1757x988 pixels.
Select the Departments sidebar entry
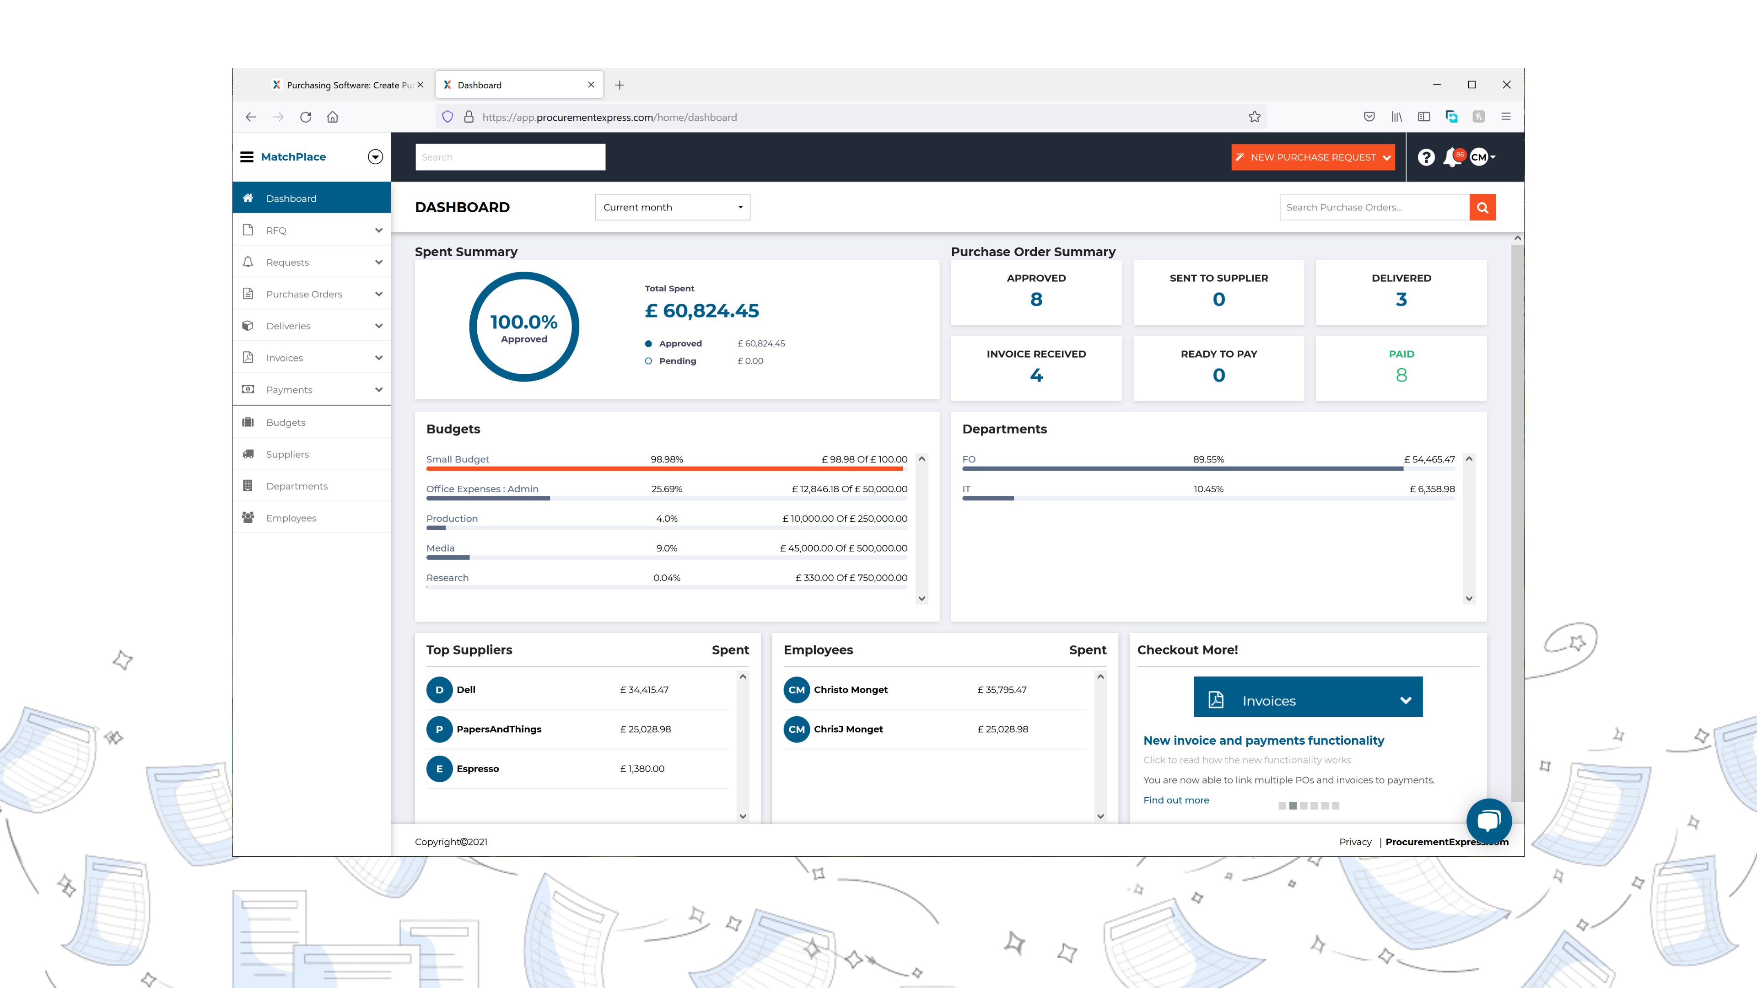coord(296,485)
